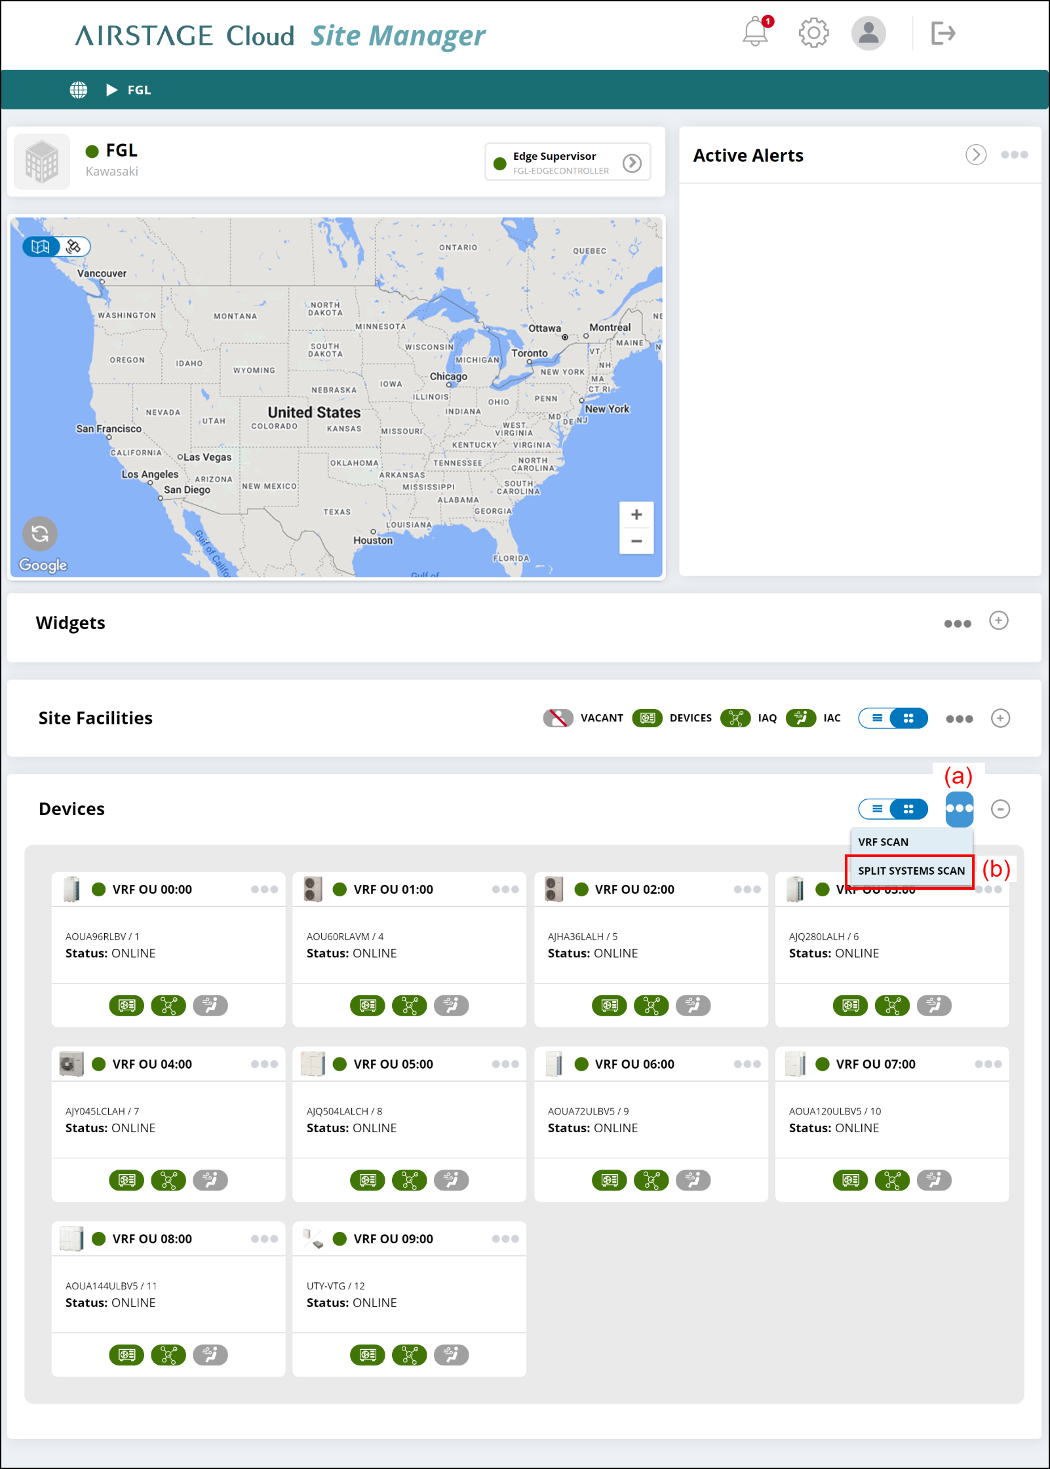Open the settings gear

[x=813, y=33]
